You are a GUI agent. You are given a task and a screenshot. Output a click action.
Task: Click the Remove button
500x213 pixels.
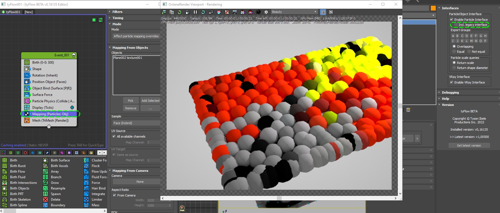131,108
